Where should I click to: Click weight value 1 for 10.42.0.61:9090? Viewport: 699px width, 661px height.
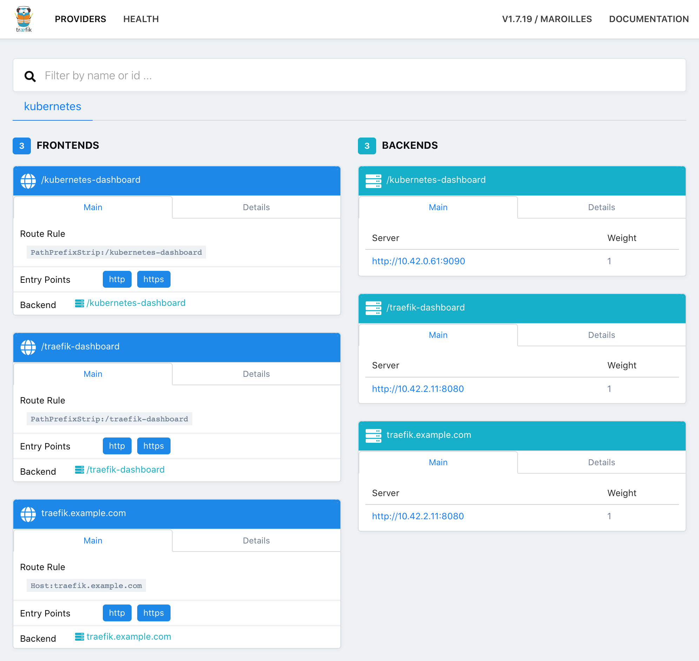click(609, 261)
